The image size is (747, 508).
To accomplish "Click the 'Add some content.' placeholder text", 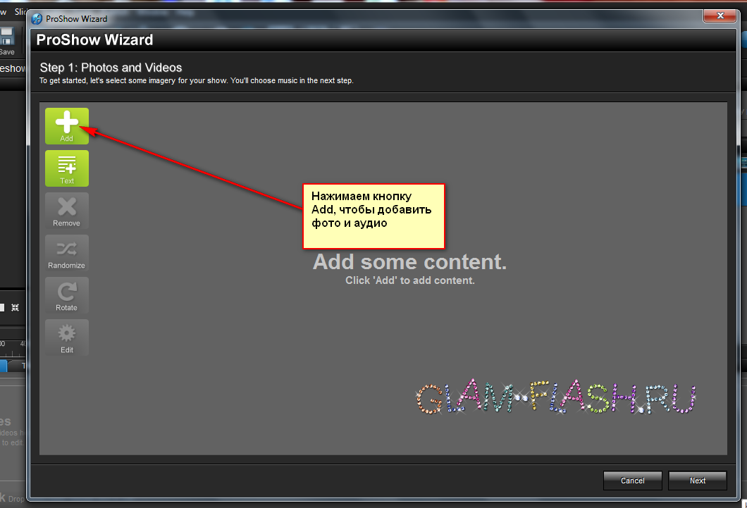I will (409, 262).
